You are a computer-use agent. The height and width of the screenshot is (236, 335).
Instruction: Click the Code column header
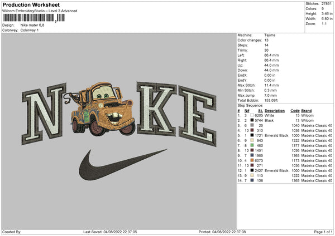pos(295,110)
